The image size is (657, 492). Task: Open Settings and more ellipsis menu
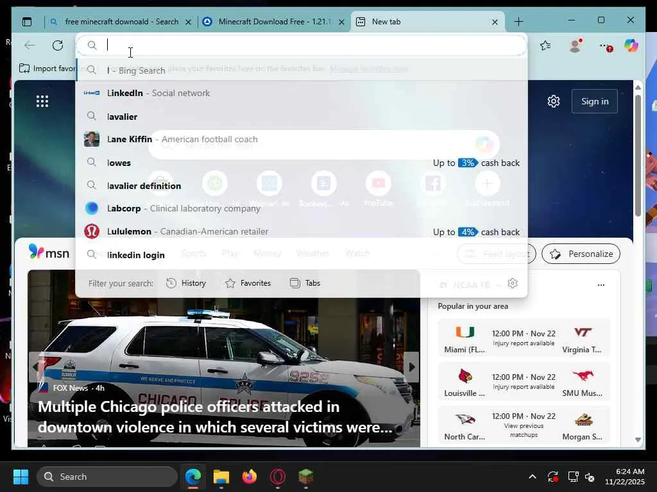(606, 46)
